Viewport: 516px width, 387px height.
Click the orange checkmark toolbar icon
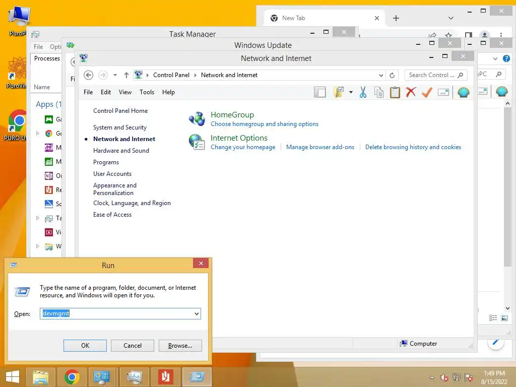pyautogui.click(x=427, y=93)
